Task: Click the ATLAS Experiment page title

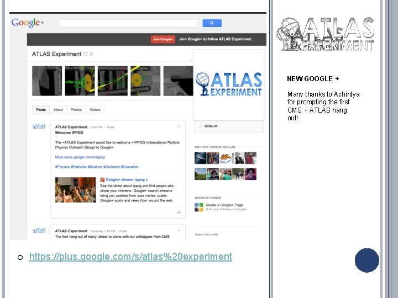Action: 56,54
